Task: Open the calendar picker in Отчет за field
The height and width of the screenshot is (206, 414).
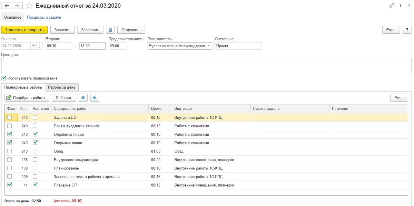Action: pyautogui.click(x=33, y=46)
